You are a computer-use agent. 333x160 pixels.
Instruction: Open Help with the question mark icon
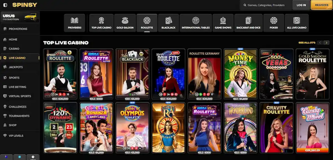[33, 157]
